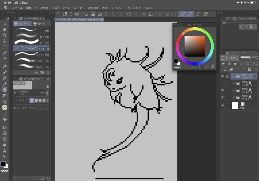Select the Pen tool in toolbar
This screenshot has width=259, height=181.
pos(5,72)
